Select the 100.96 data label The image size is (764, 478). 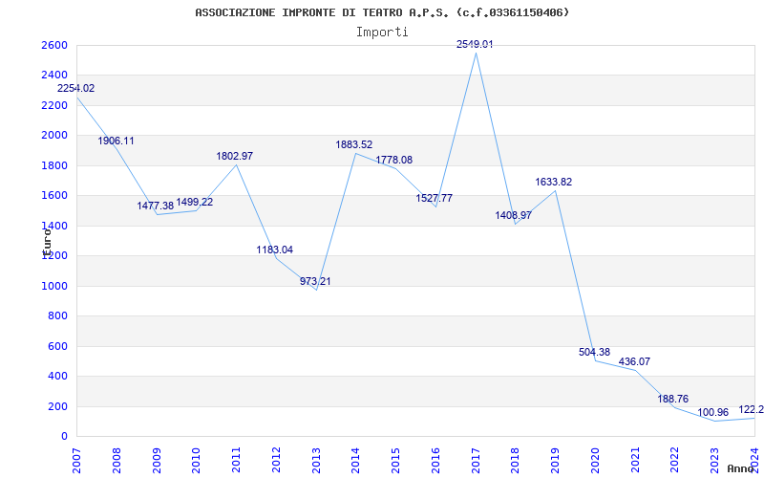point(712,413)
